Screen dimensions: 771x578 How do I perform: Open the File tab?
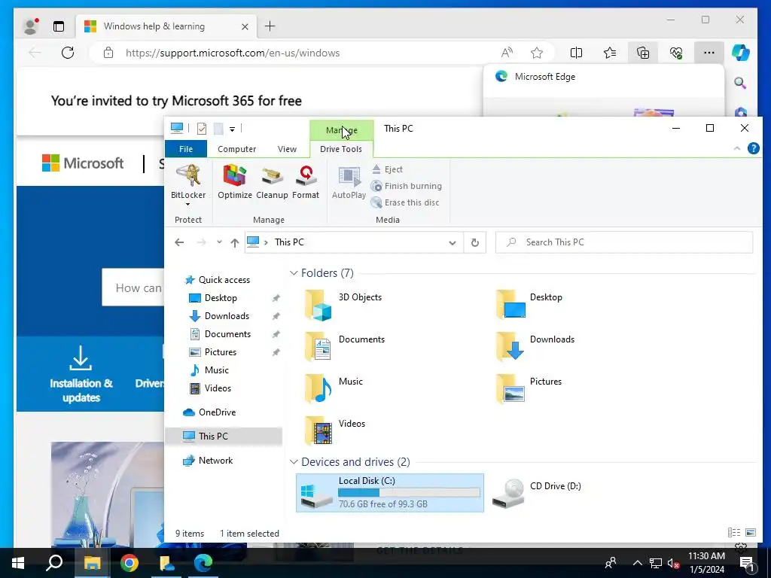coord(186,149)
